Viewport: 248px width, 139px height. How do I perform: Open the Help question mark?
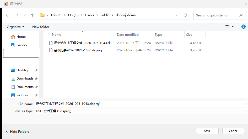(244, 27)
